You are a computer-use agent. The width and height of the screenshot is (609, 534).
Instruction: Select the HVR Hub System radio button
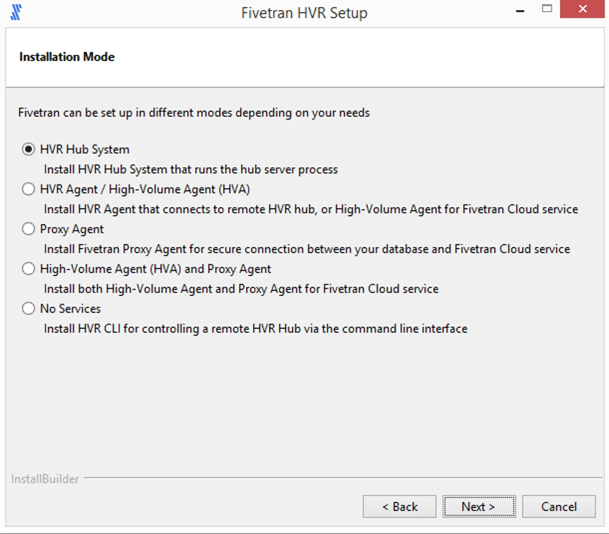[x=28, y=149]
